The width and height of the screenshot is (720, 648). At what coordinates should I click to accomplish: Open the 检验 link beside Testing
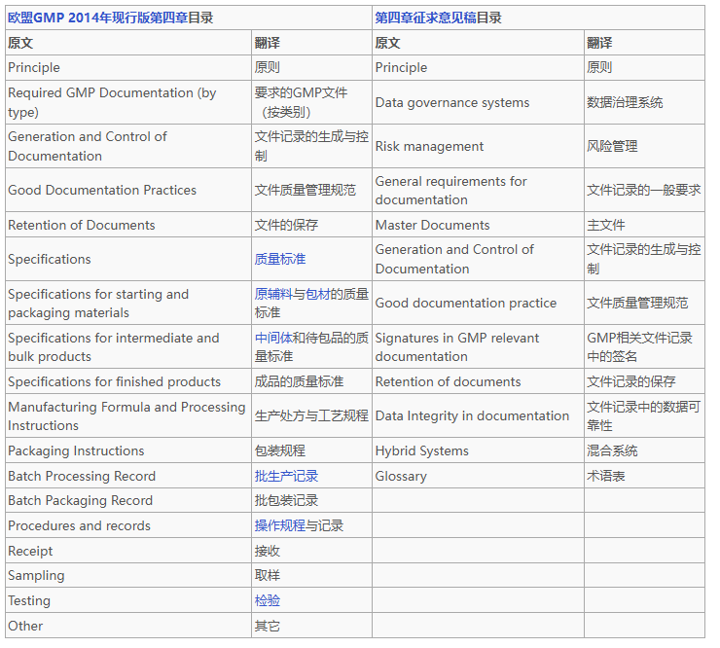tap(268, 600)
